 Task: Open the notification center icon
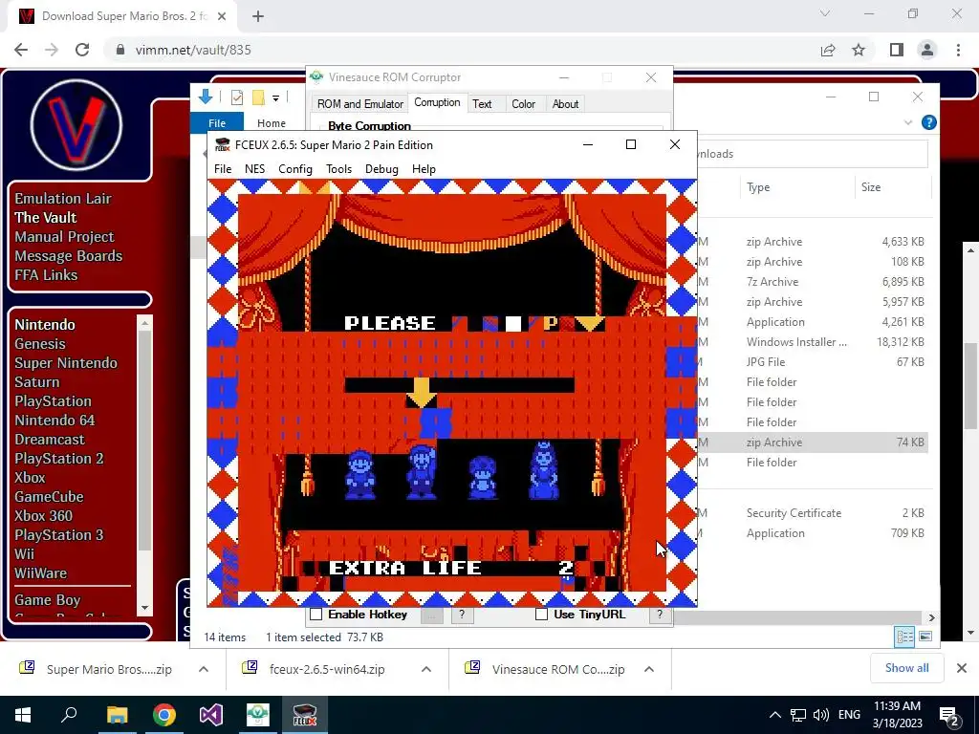click(x=949, y=715)
